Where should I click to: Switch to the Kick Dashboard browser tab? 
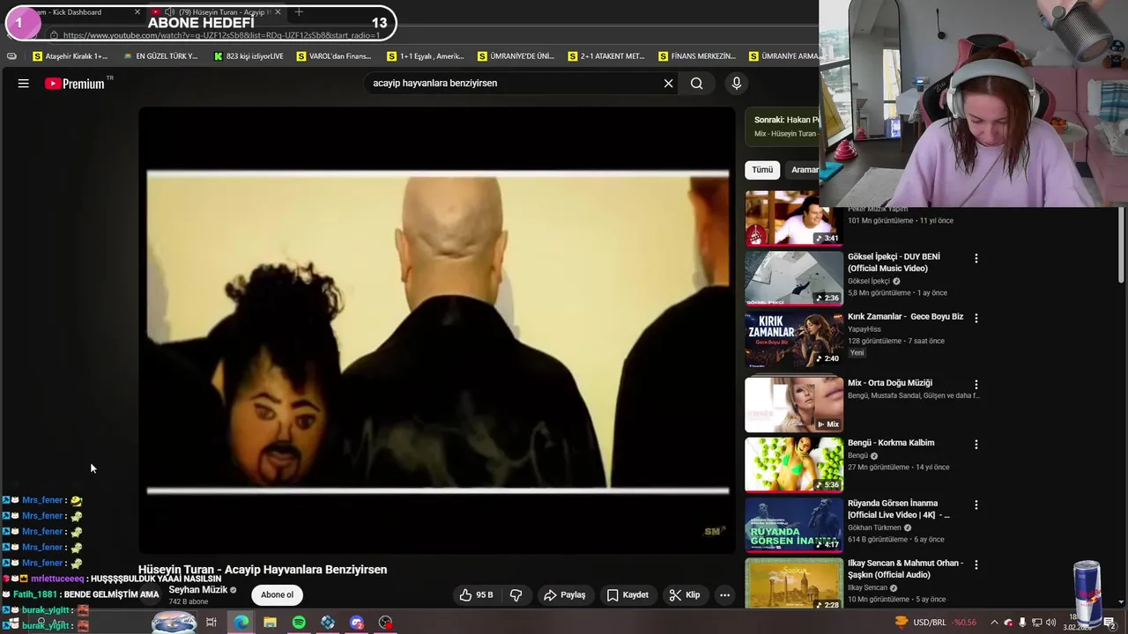75,12
